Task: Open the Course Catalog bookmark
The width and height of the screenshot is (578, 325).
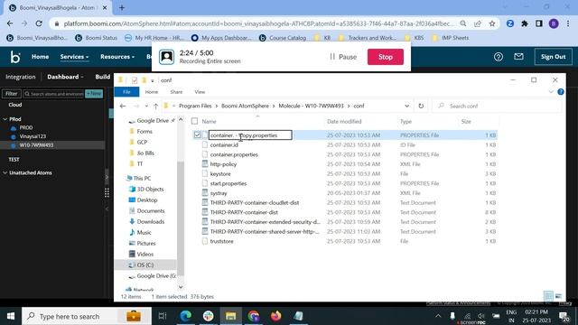Action: [283, 38]
